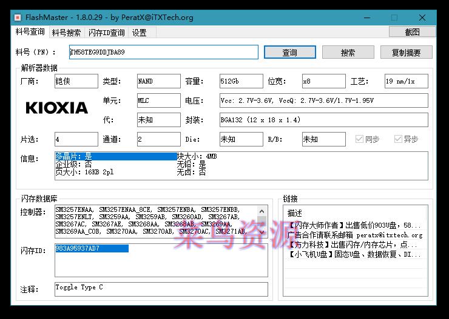This screenshot has width=449, height=319.
Task: Click the 封装 field showing BGA132
Action: [x=324, y=120]
